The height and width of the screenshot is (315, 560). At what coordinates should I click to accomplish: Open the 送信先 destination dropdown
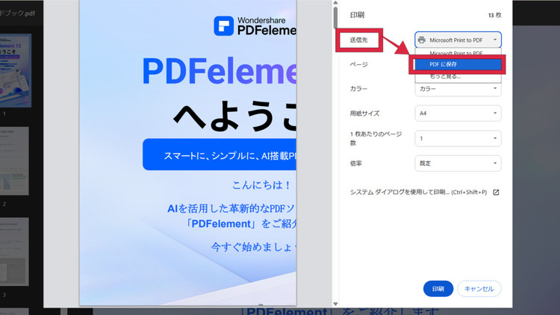pos(458,40)
